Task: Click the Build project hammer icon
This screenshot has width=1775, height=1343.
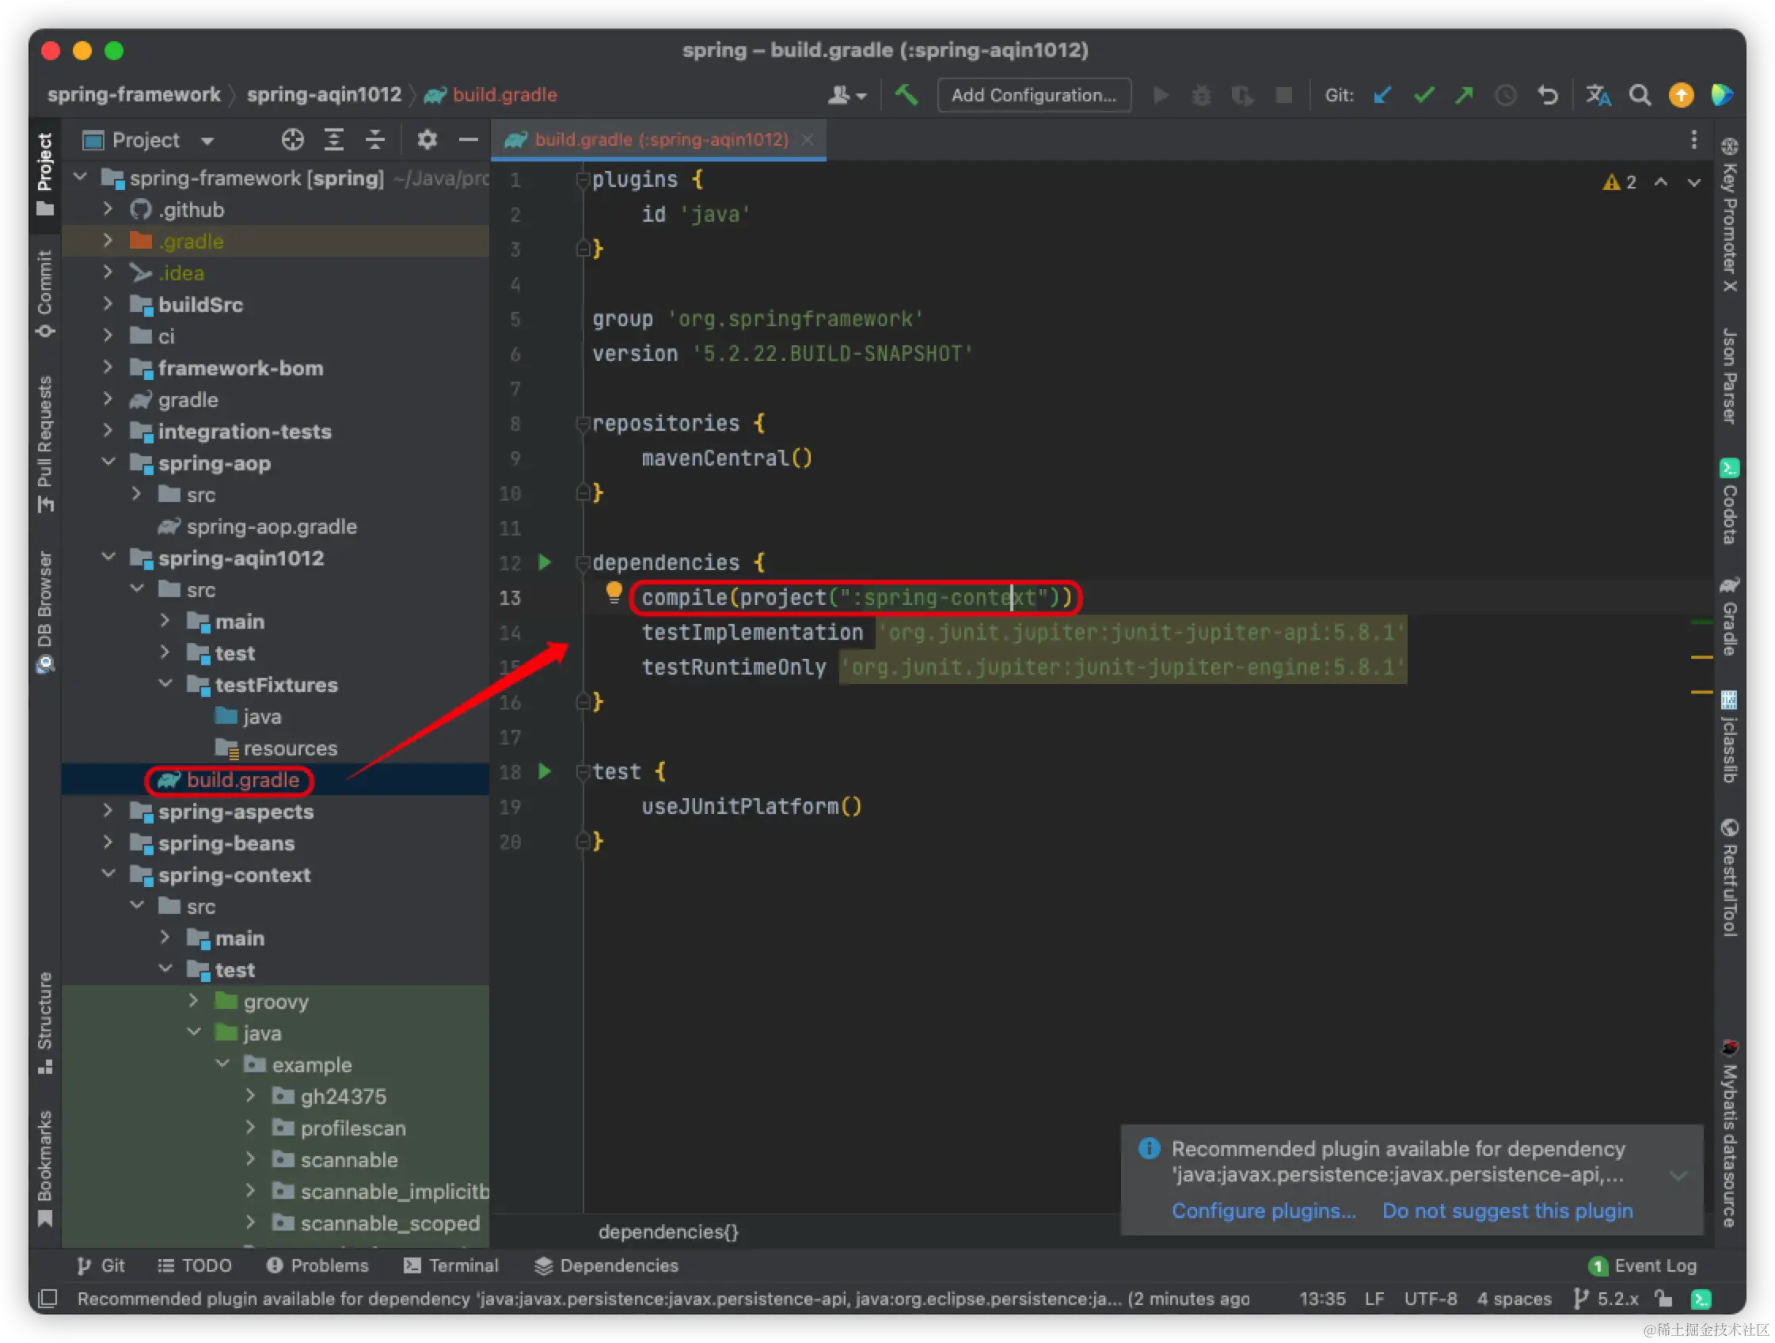Action: 907,95
